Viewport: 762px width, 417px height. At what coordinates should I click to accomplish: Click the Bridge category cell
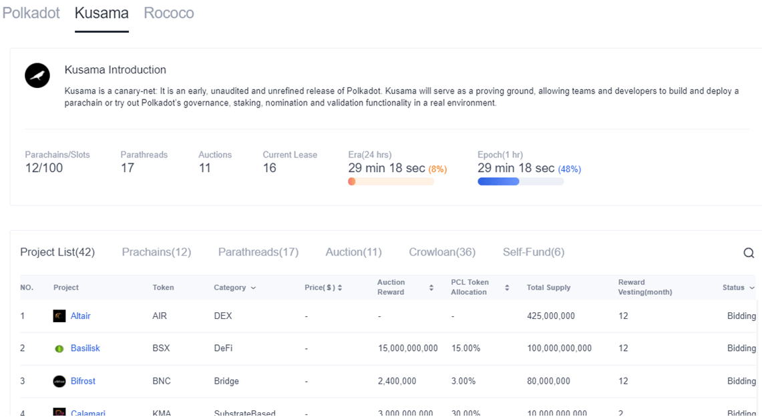pyautogui.click(x=226, y=381)
